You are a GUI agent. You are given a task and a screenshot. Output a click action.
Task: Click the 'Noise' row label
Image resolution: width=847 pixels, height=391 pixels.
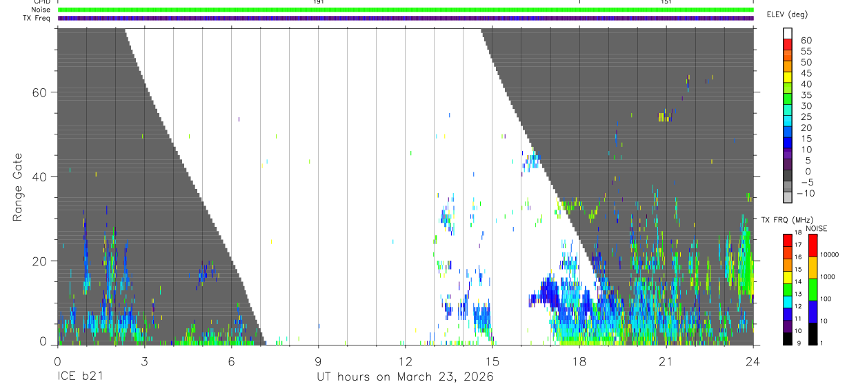(42, 10)
